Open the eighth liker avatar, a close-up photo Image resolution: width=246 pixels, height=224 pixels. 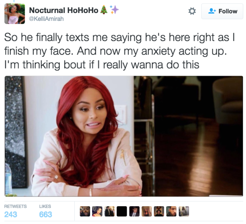click(171, 211)
